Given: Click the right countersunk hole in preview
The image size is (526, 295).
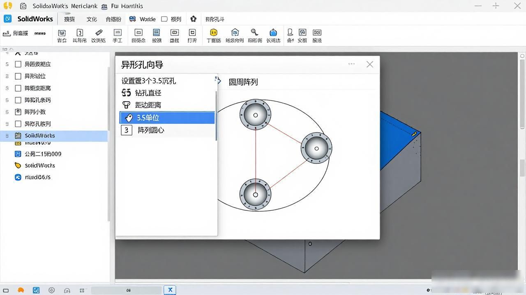Looking at the screenshot, I should (316, 148).
